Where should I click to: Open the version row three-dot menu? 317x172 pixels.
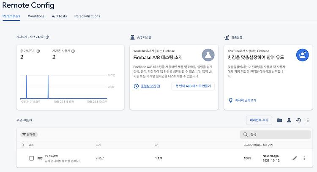(304, 158)
